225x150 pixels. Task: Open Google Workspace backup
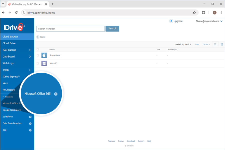pyautogui.click(x=11, y=110)
